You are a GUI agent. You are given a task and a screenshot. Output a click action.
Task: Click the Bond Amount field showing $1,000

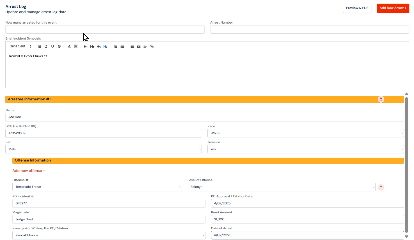pos(307,219)
